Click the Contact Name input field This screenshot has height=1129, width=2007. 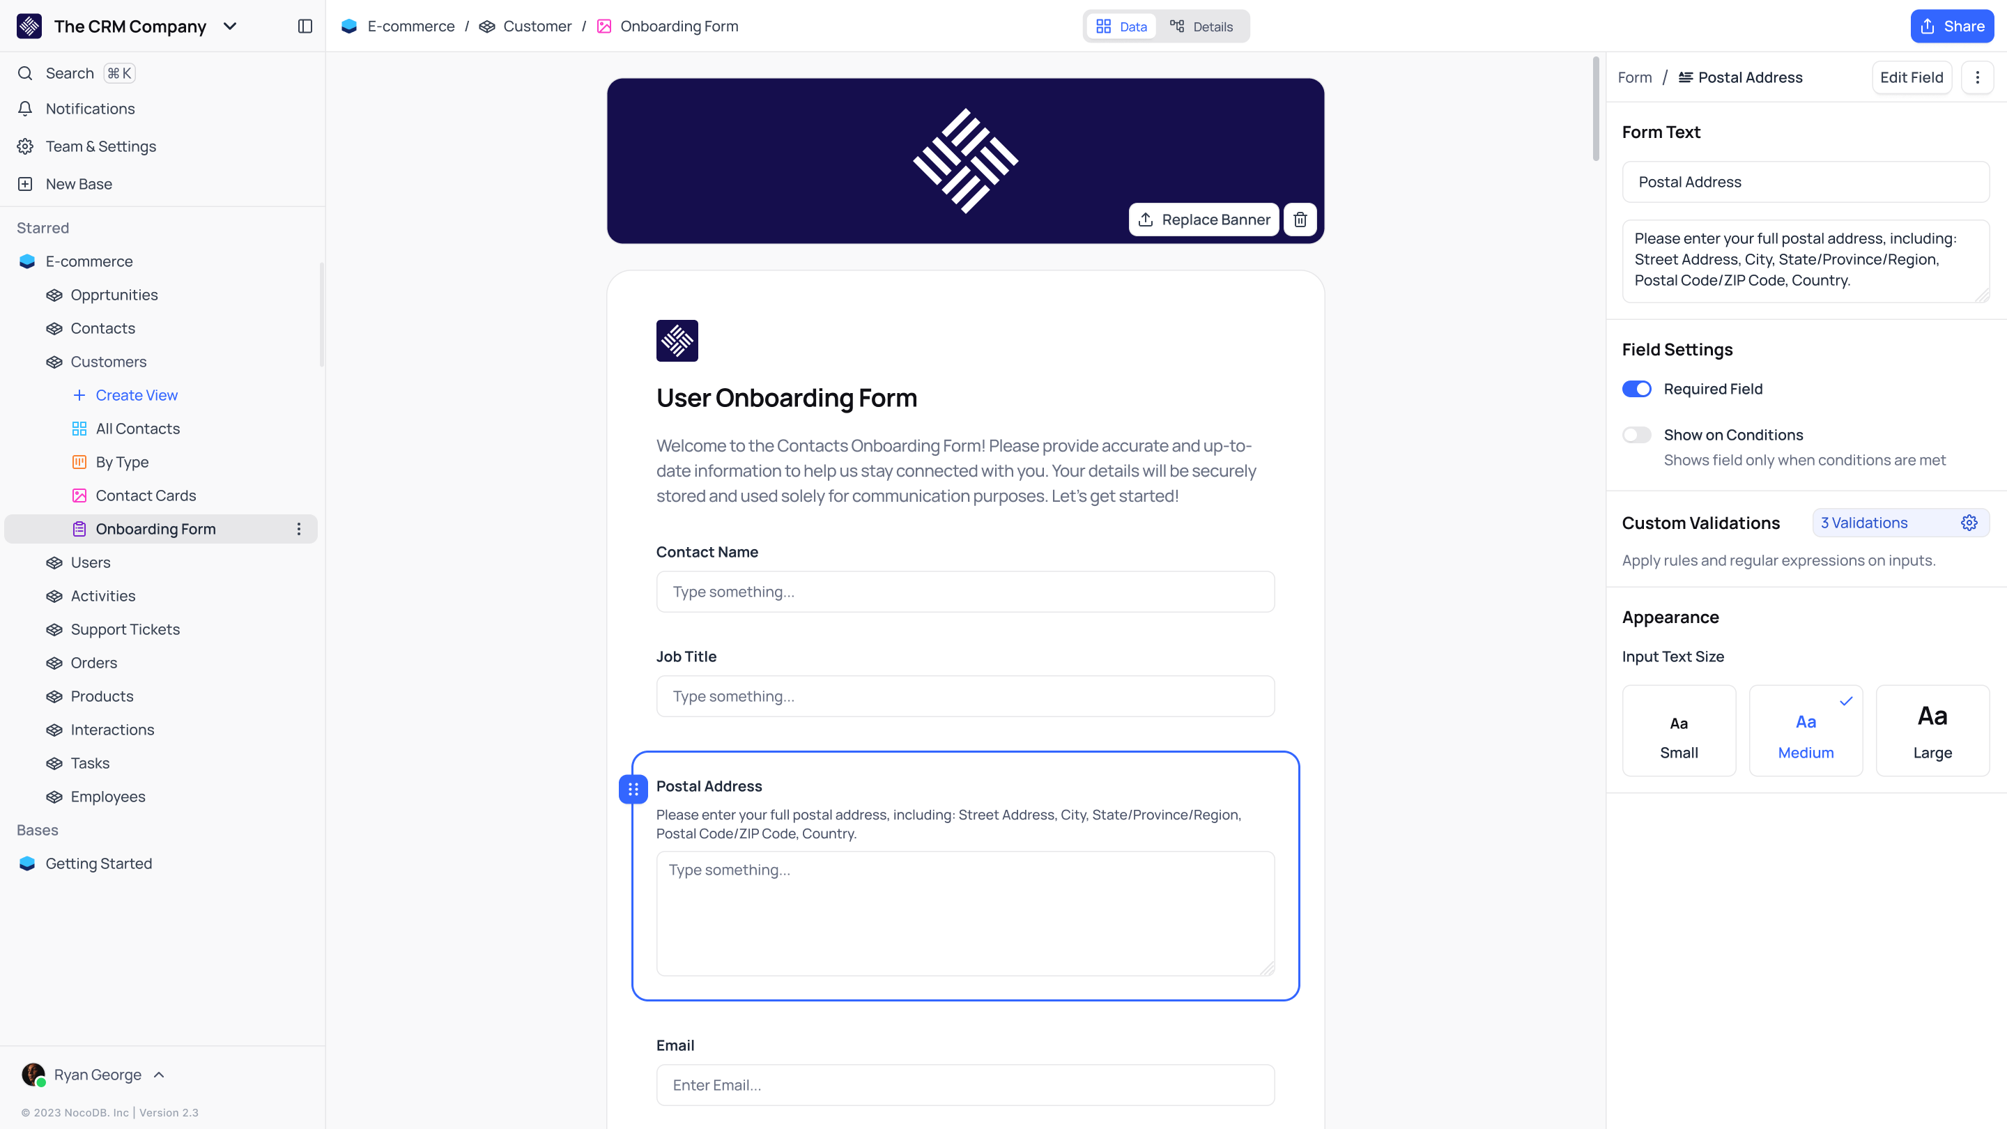click(x=964, y=592)
